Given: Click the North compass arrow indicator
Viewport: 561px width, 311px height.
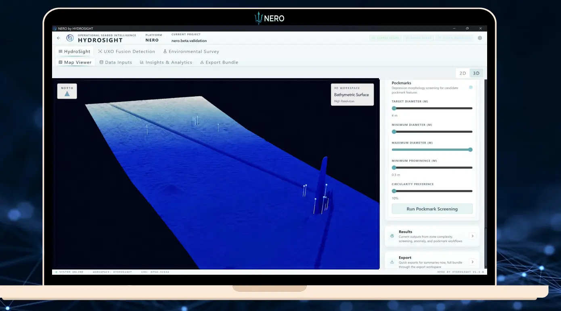Looking at the screenshot, I should click(67, 93).
